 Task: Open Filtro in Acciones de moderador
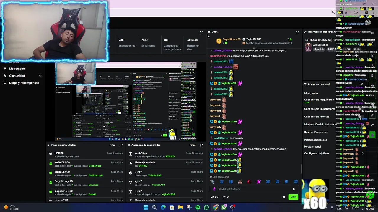click(x=193, y=145)
